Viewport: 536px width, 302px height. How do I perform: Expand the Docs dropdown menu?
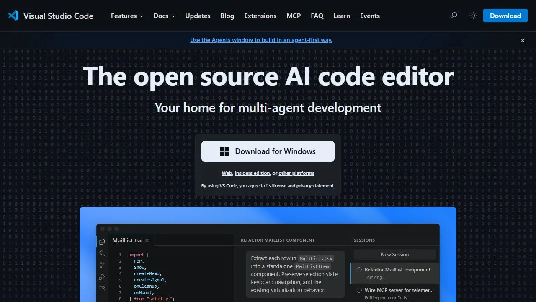tap(164, 16)
